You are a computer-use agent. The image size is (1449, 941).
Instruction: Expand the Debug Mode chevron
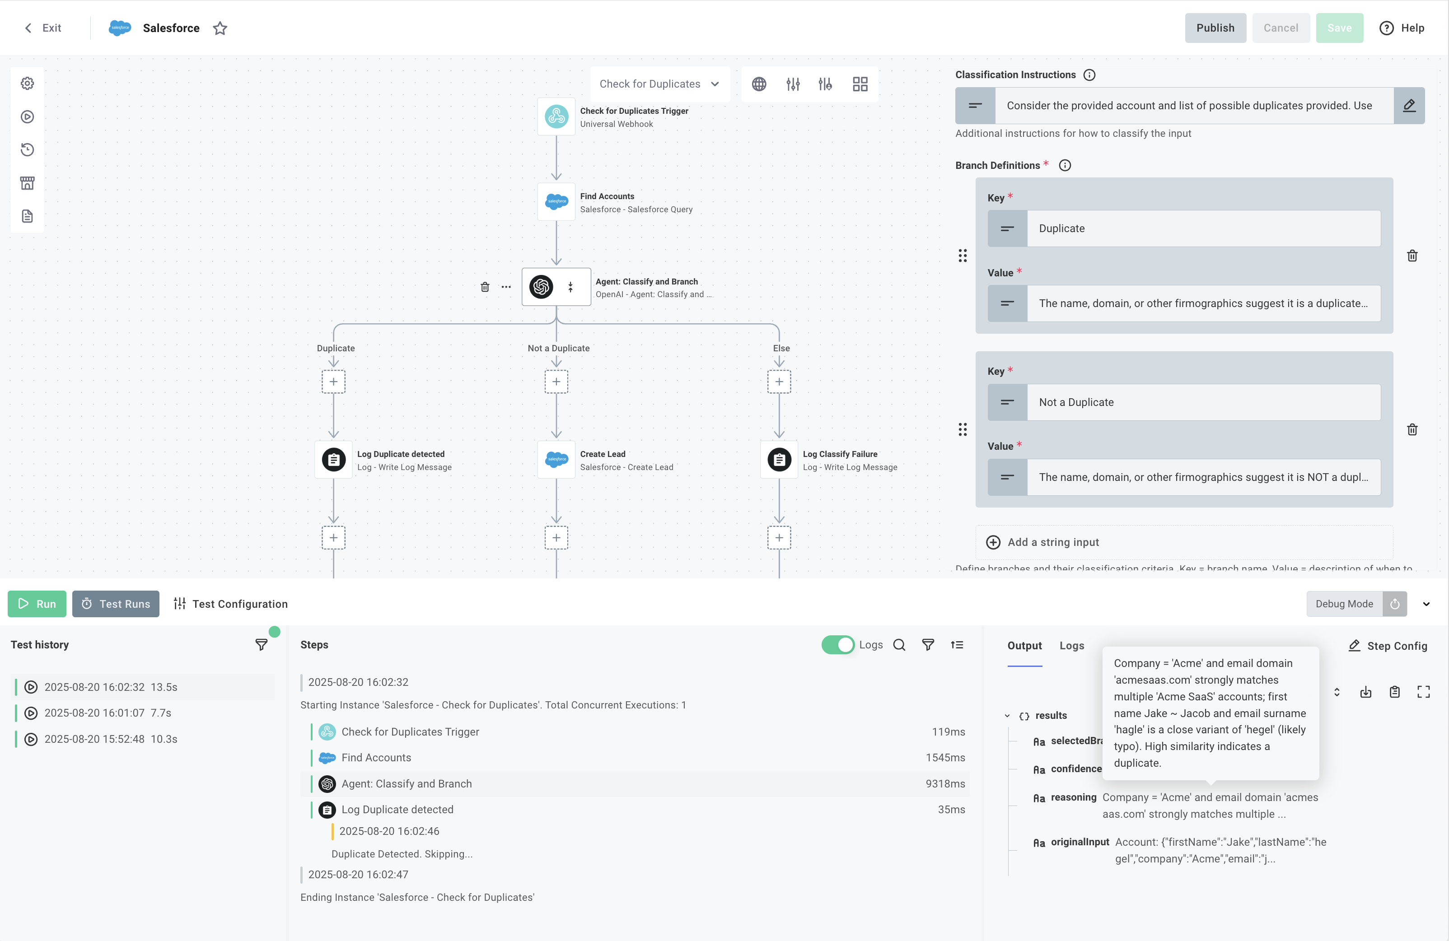pyautogui.click(x=1426, y=605)
